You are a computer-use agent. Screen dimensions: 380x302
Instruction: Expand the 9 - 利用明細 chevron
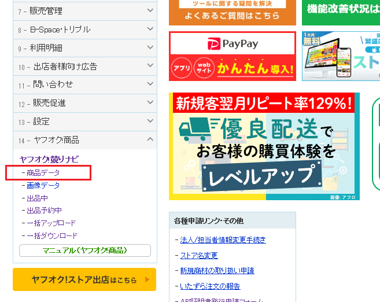pyautogui.click(x=150, y=47)
